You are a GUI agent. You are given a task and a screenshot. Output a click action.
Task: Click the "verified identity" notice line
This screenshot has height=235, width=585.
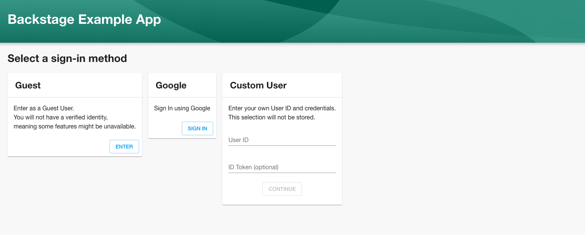click(x=60, y=117)
